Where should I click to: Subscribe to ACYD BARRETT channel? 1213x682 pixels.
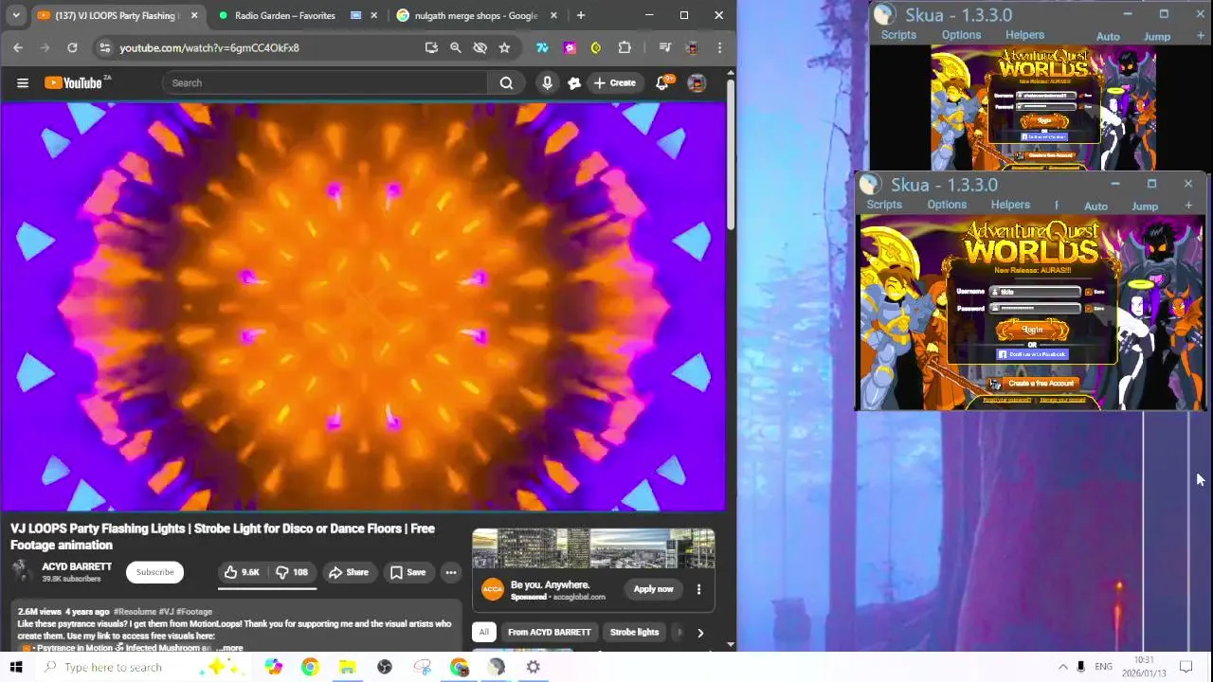click(x=154, y=572)
